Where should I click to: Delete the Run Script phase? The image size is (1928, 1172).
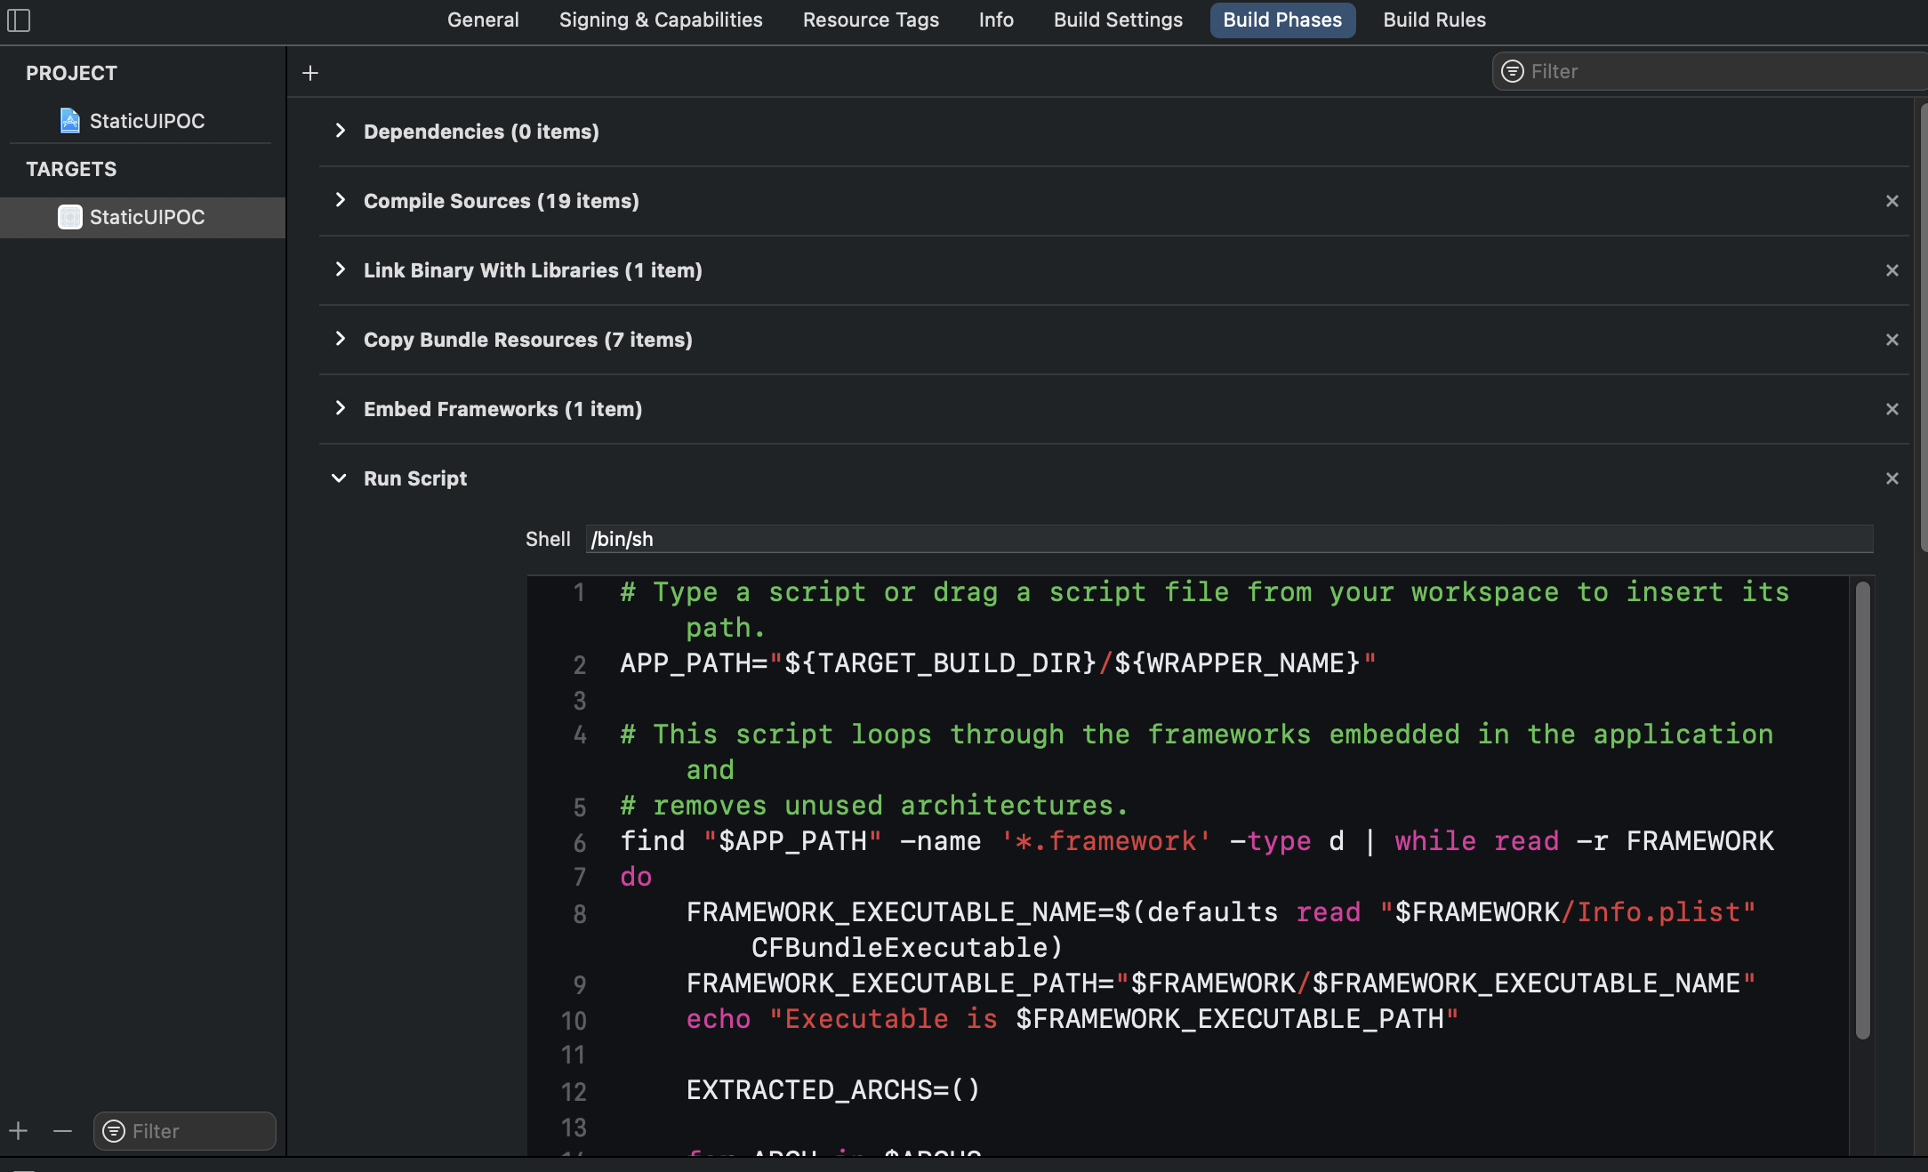click(x=1892, y=478)
